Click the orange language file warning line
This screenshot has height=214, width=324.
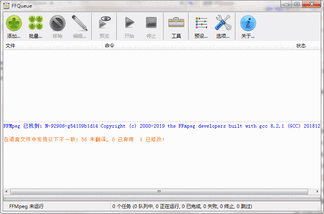pyautogui.click(x=83, y=140)
